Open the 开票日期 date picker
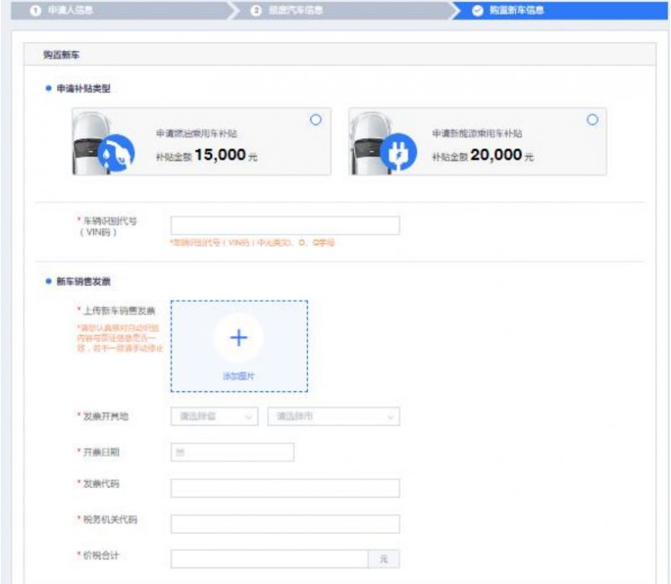This screenshot has width=671, height=584. [232, 452]
